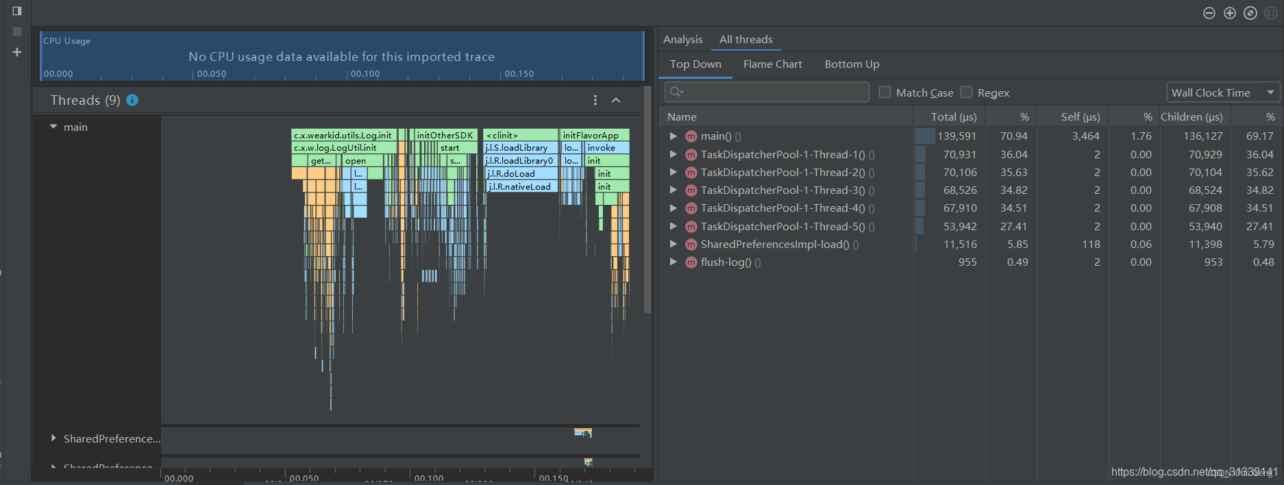Expand TaskDispatcherPool-1-Thread-4() row

pos(673,208)
